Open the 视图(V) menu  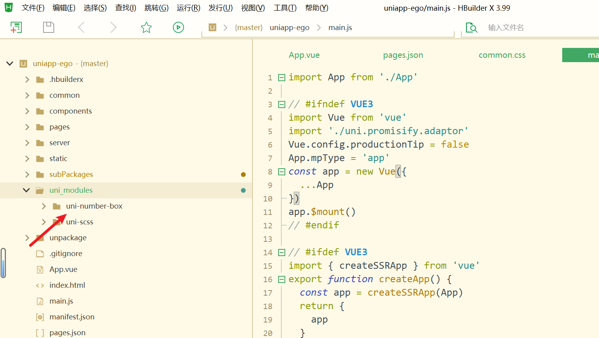[x=253, y=8]
